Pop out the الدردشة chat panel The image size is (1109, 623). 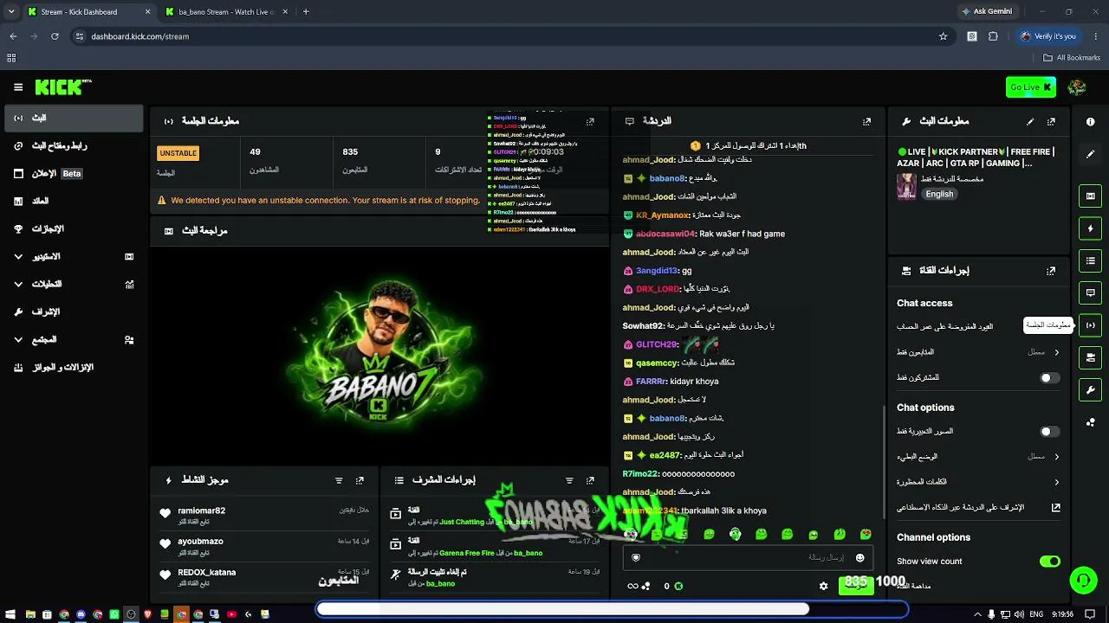[x=866, y=122]
